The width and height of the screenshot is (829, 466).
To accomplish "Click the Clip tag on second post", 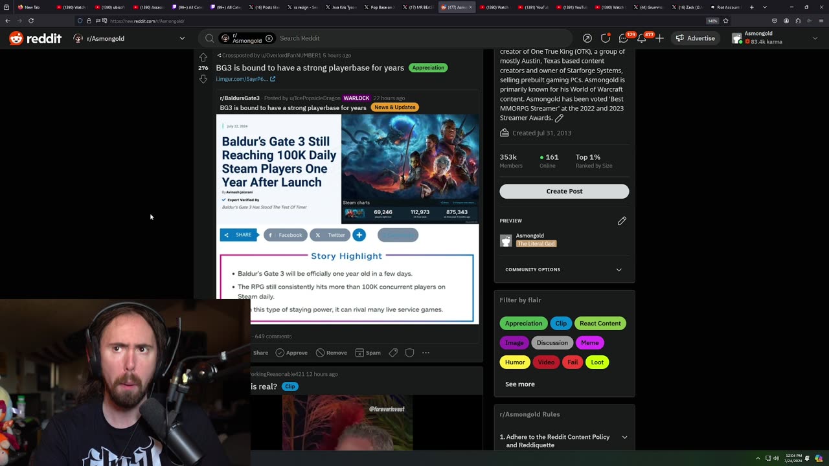I will pyautogui.click(x=290, y=386).
